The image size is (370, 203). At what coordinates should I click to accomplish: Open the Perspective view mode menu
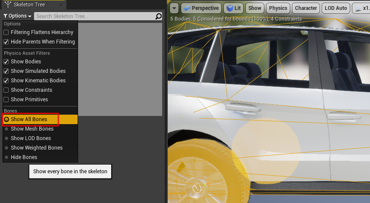pyautogui.click(x=201, y=8)
